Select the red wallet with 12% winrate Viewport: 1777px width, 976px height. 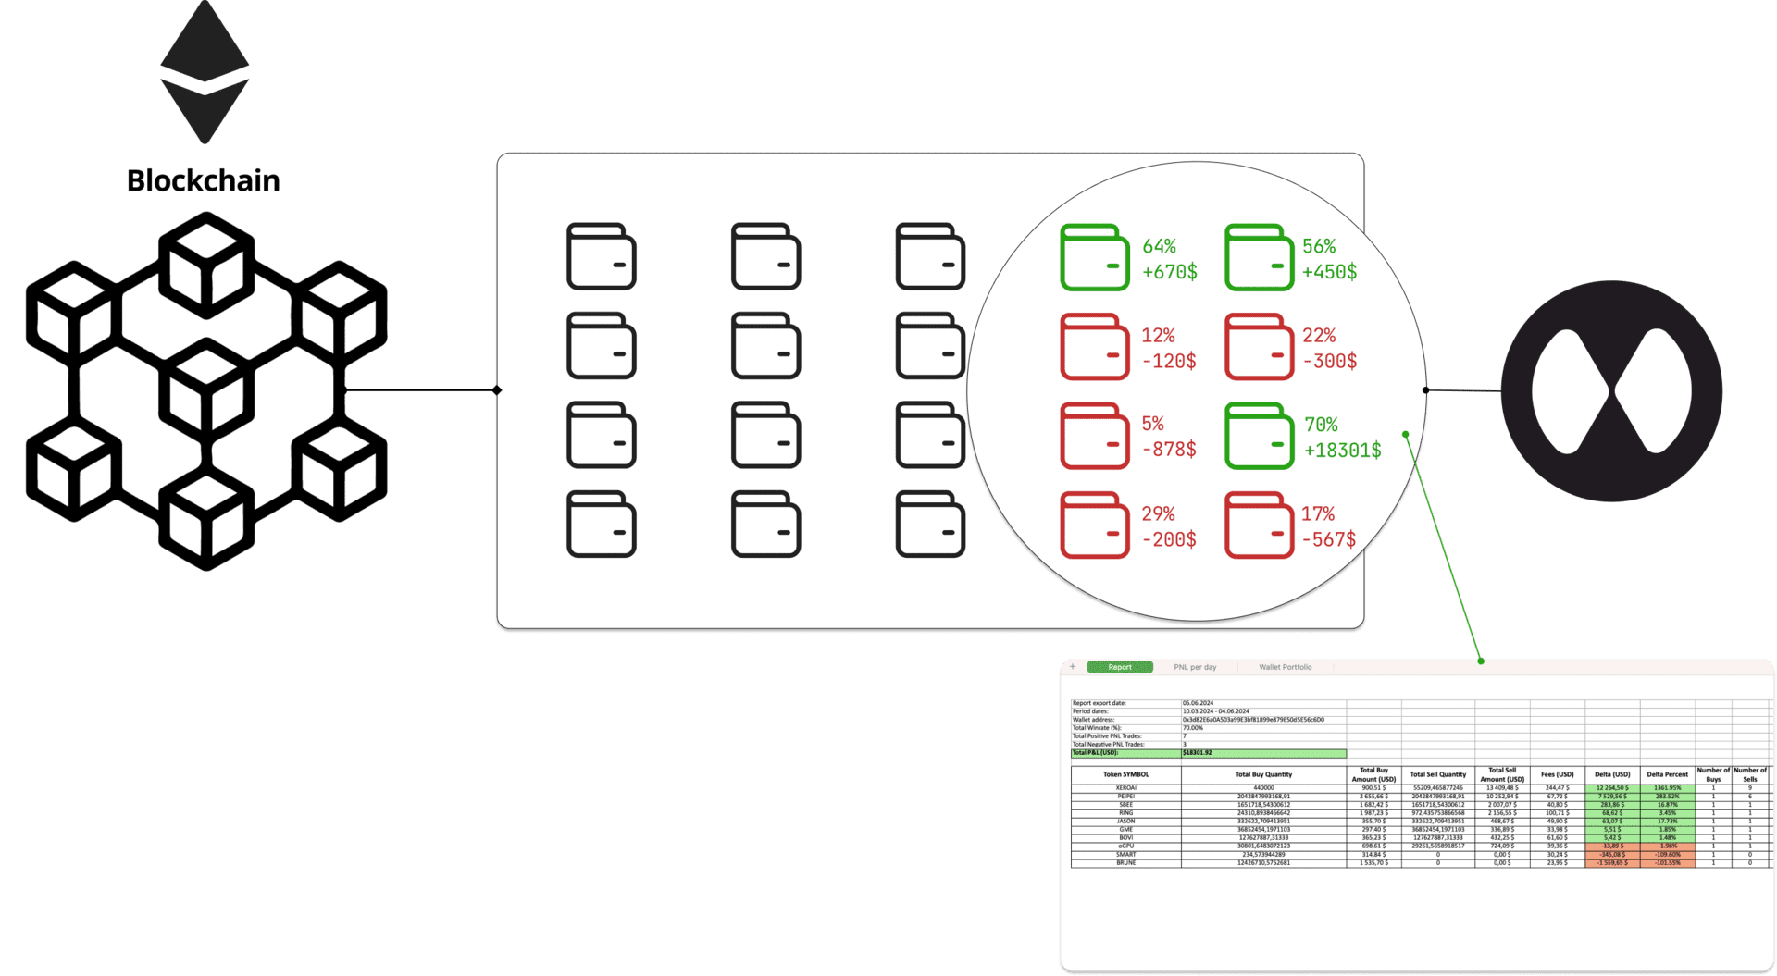click(x=1095, y=347)
